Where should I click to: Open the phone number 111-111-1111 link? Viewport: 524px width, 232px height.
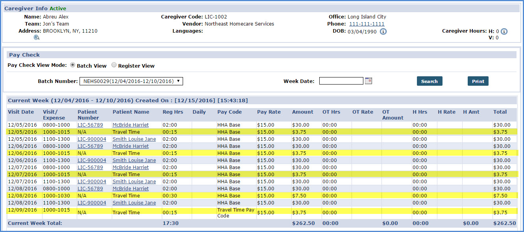(x=367, y=24)
